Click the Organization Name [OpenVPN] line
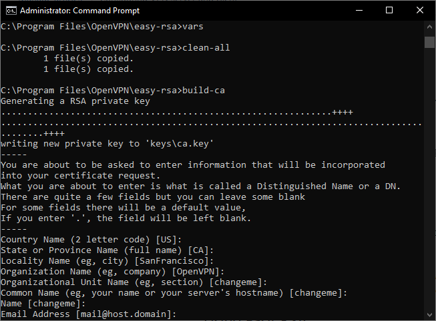Viewport: 436px width, 321px height. click(112, 271)
